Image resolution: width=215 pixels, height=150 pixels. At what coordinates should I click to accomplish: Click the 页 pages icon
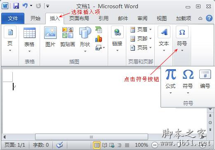click(10, 32)
